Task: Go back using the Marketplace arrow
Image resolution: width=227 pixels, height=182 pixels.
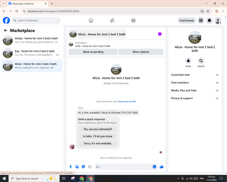Action: (x=5, y=30)
